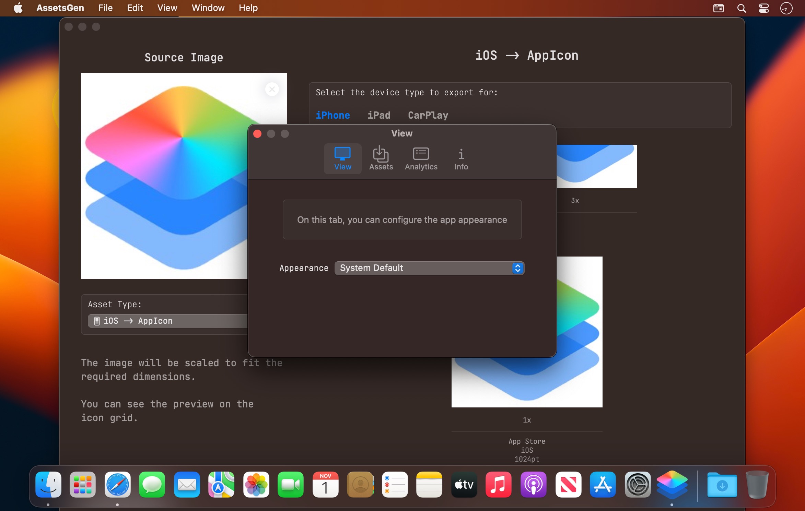Open Spotlight search in menu bar
This screenshot has height=511, width=805.
tap(741, 8)
